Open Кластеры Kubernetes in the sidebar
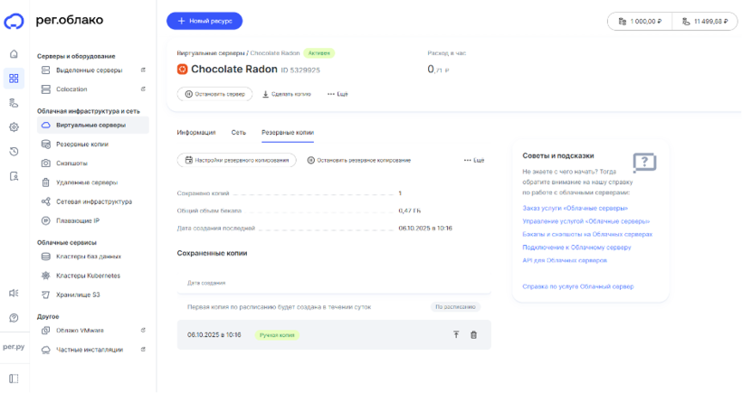 tap(88, 276)
